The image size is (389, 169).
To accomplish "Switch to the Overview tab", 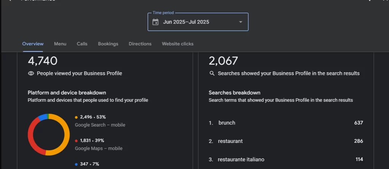I will 33,44.
